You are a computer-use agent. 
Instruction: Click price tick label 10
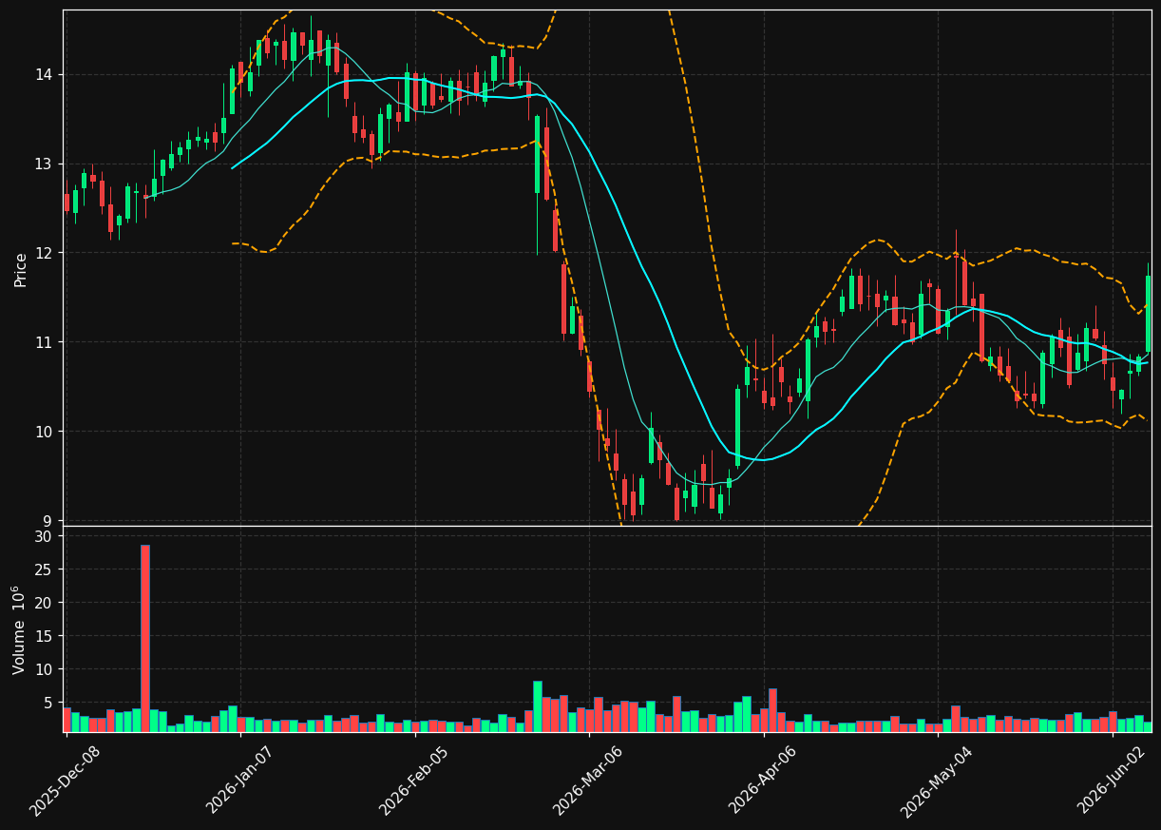pyautogui.click(x=46, y=432)
